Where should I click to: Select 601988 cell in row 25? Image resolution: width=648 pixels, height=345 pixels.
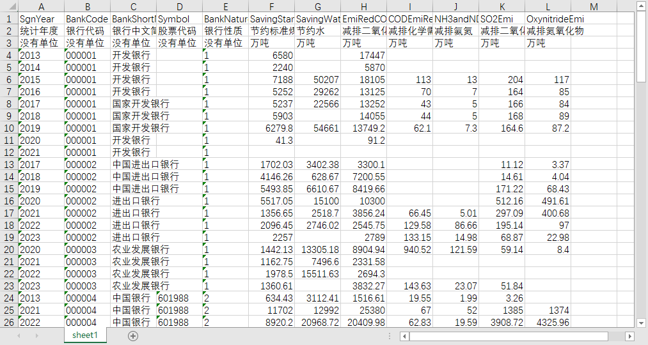(179, 310)
